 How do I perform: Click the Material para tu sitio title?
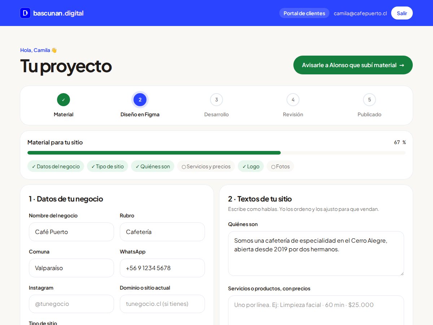pos(55,142)
